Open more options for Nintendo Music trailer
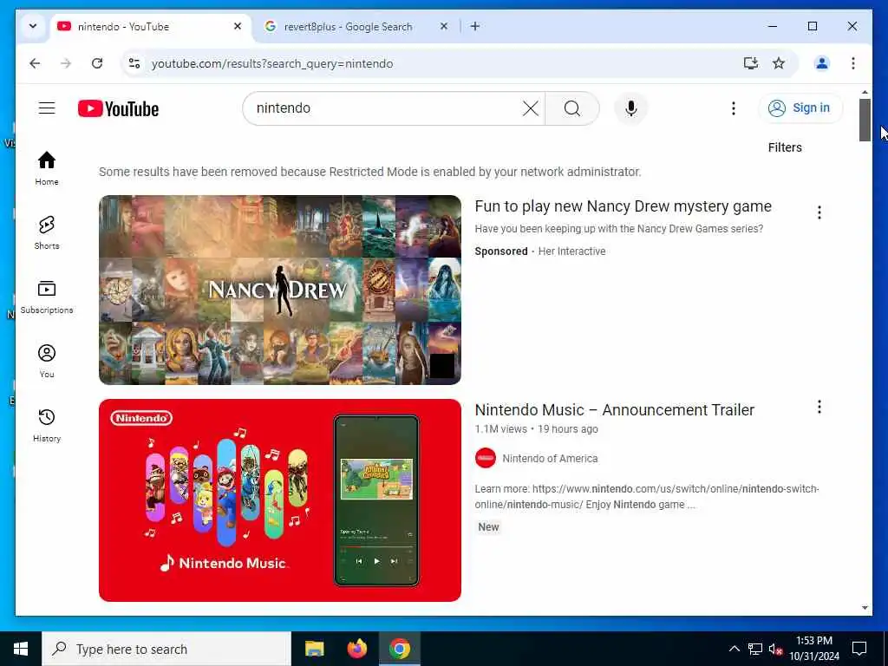The image size is (888, 666). pos(819,407)
